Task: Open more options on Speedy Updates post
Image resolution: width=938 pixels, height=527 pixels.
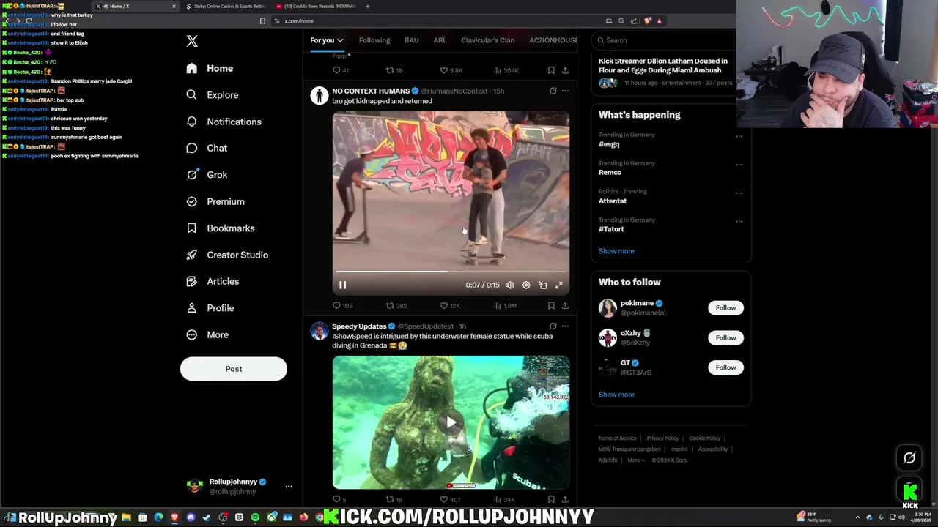Action: pos(565,326)
